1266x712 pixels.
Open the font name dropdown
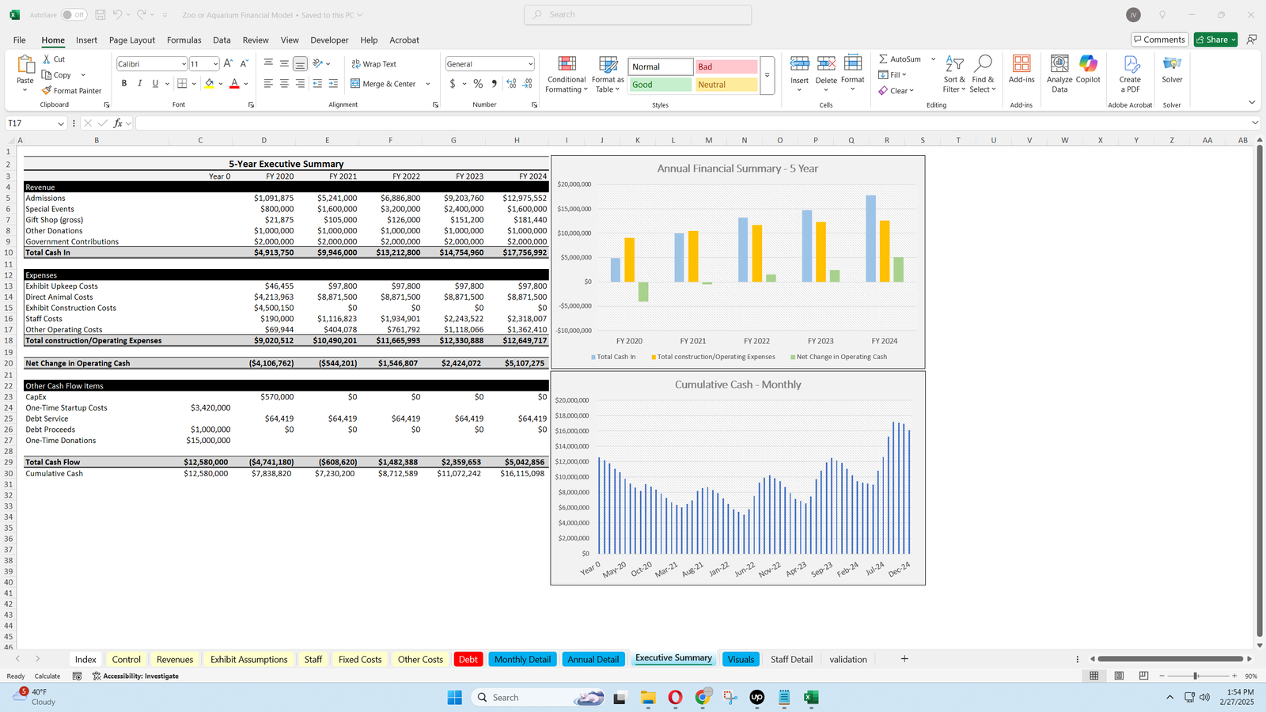click(184, 64)
